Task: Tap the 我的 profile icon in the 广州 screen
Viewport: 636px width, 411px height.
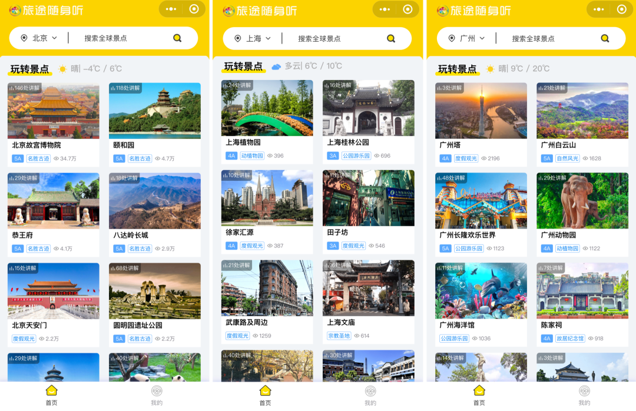Action: tap(584, 391)
